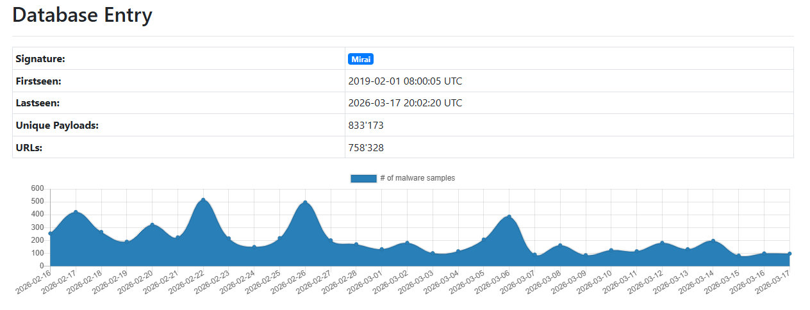Image resolution: width=810 pixels, height=310 pixels.
Task: Click the 600 y-axis label
Action: 37,189
